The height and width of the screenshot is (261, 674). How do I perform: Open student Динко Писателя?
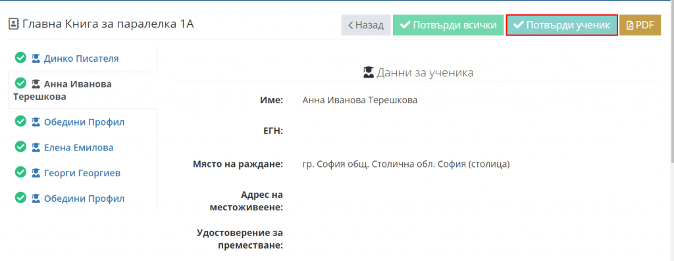(x=81, y=59)
